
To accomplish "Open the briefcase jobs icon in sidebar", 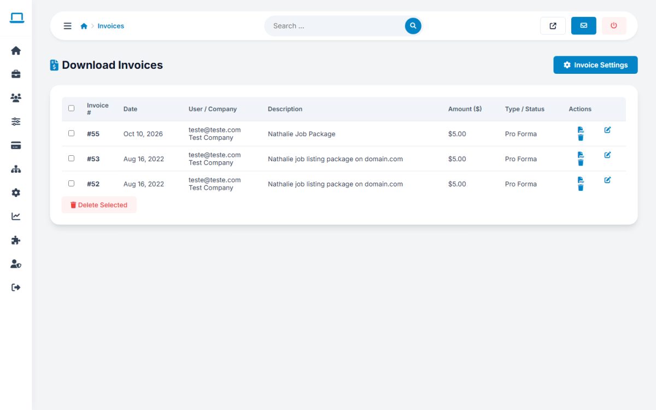I will (16, 74).
